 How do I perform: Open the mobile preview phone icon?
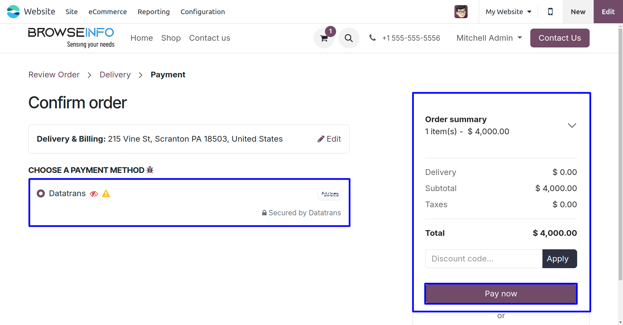550,12
